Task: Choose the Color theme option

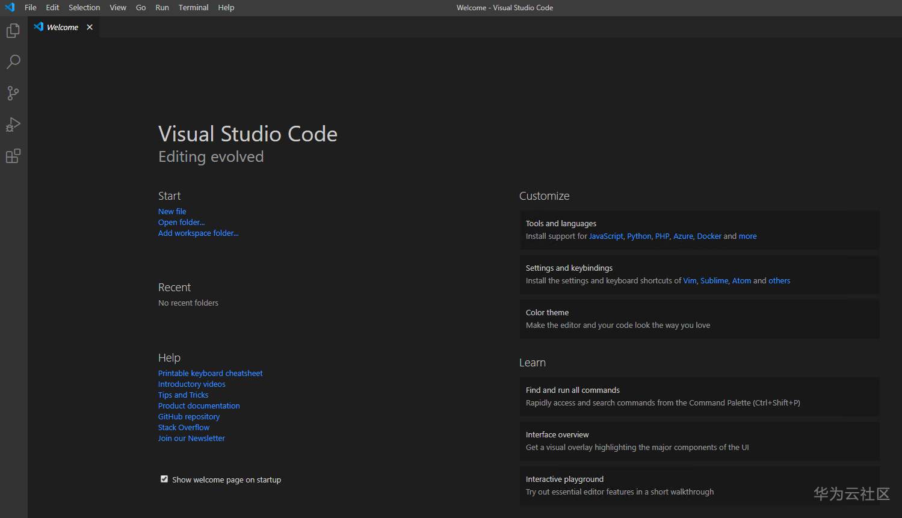Action: click(x=699, y=319)
